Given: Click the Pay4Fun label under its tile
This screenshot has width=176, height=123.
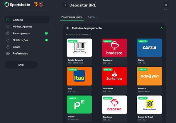Looking at the screenshot, I should (x=142, y=88).
